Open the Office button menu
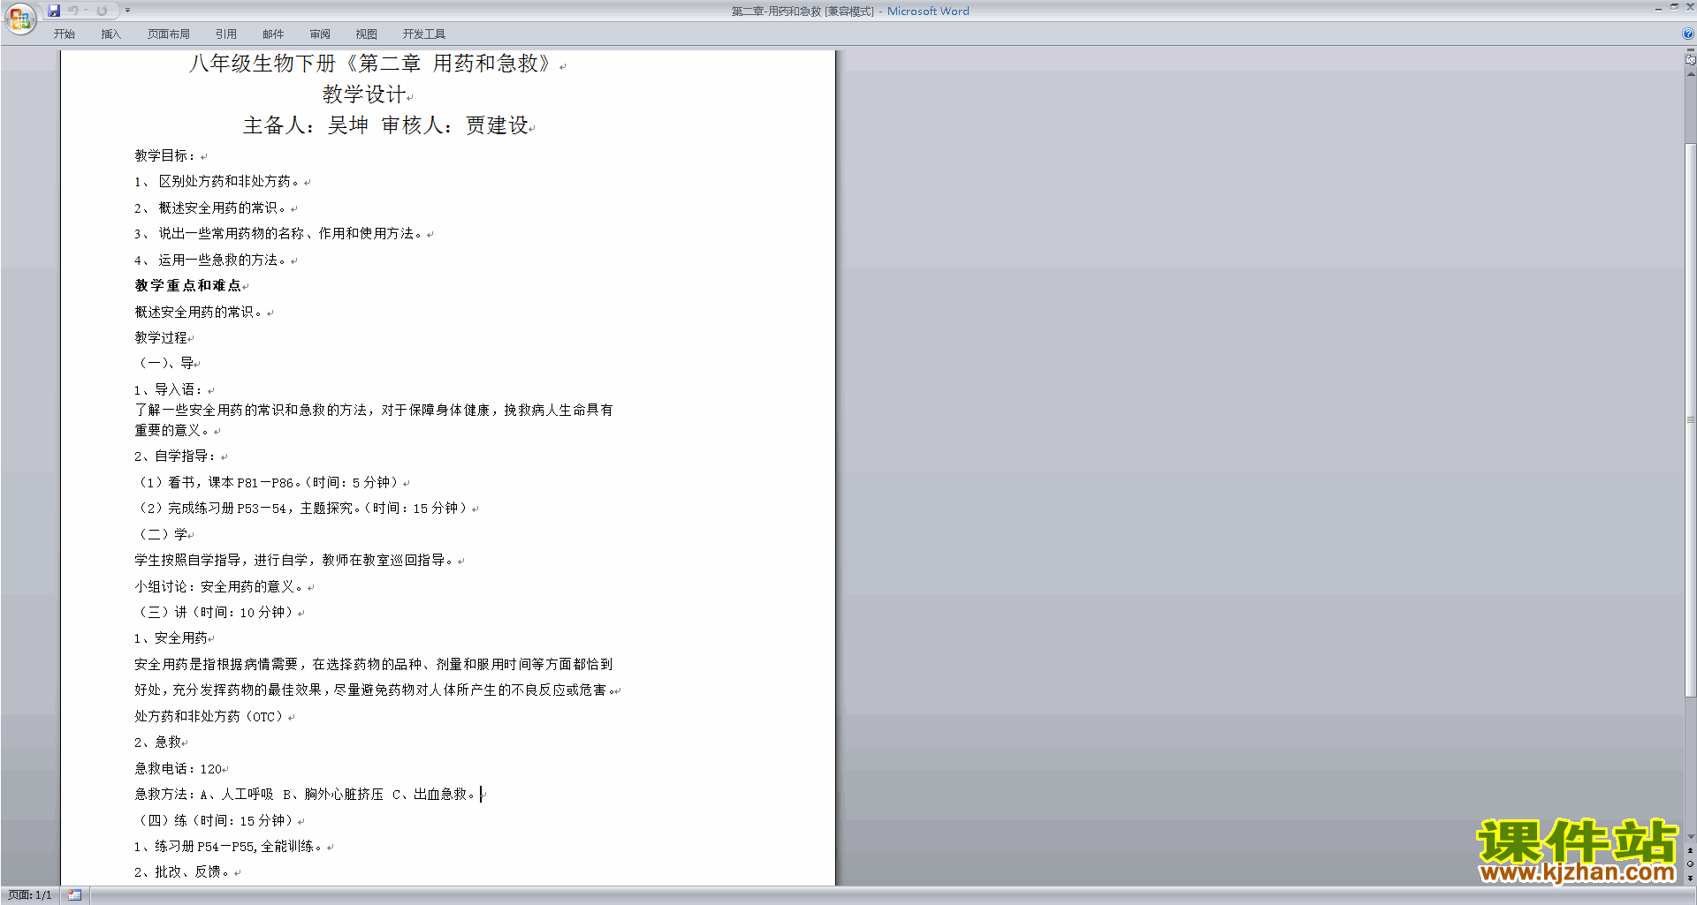This screenshot has width=1697, height=905. click(19, 19)
